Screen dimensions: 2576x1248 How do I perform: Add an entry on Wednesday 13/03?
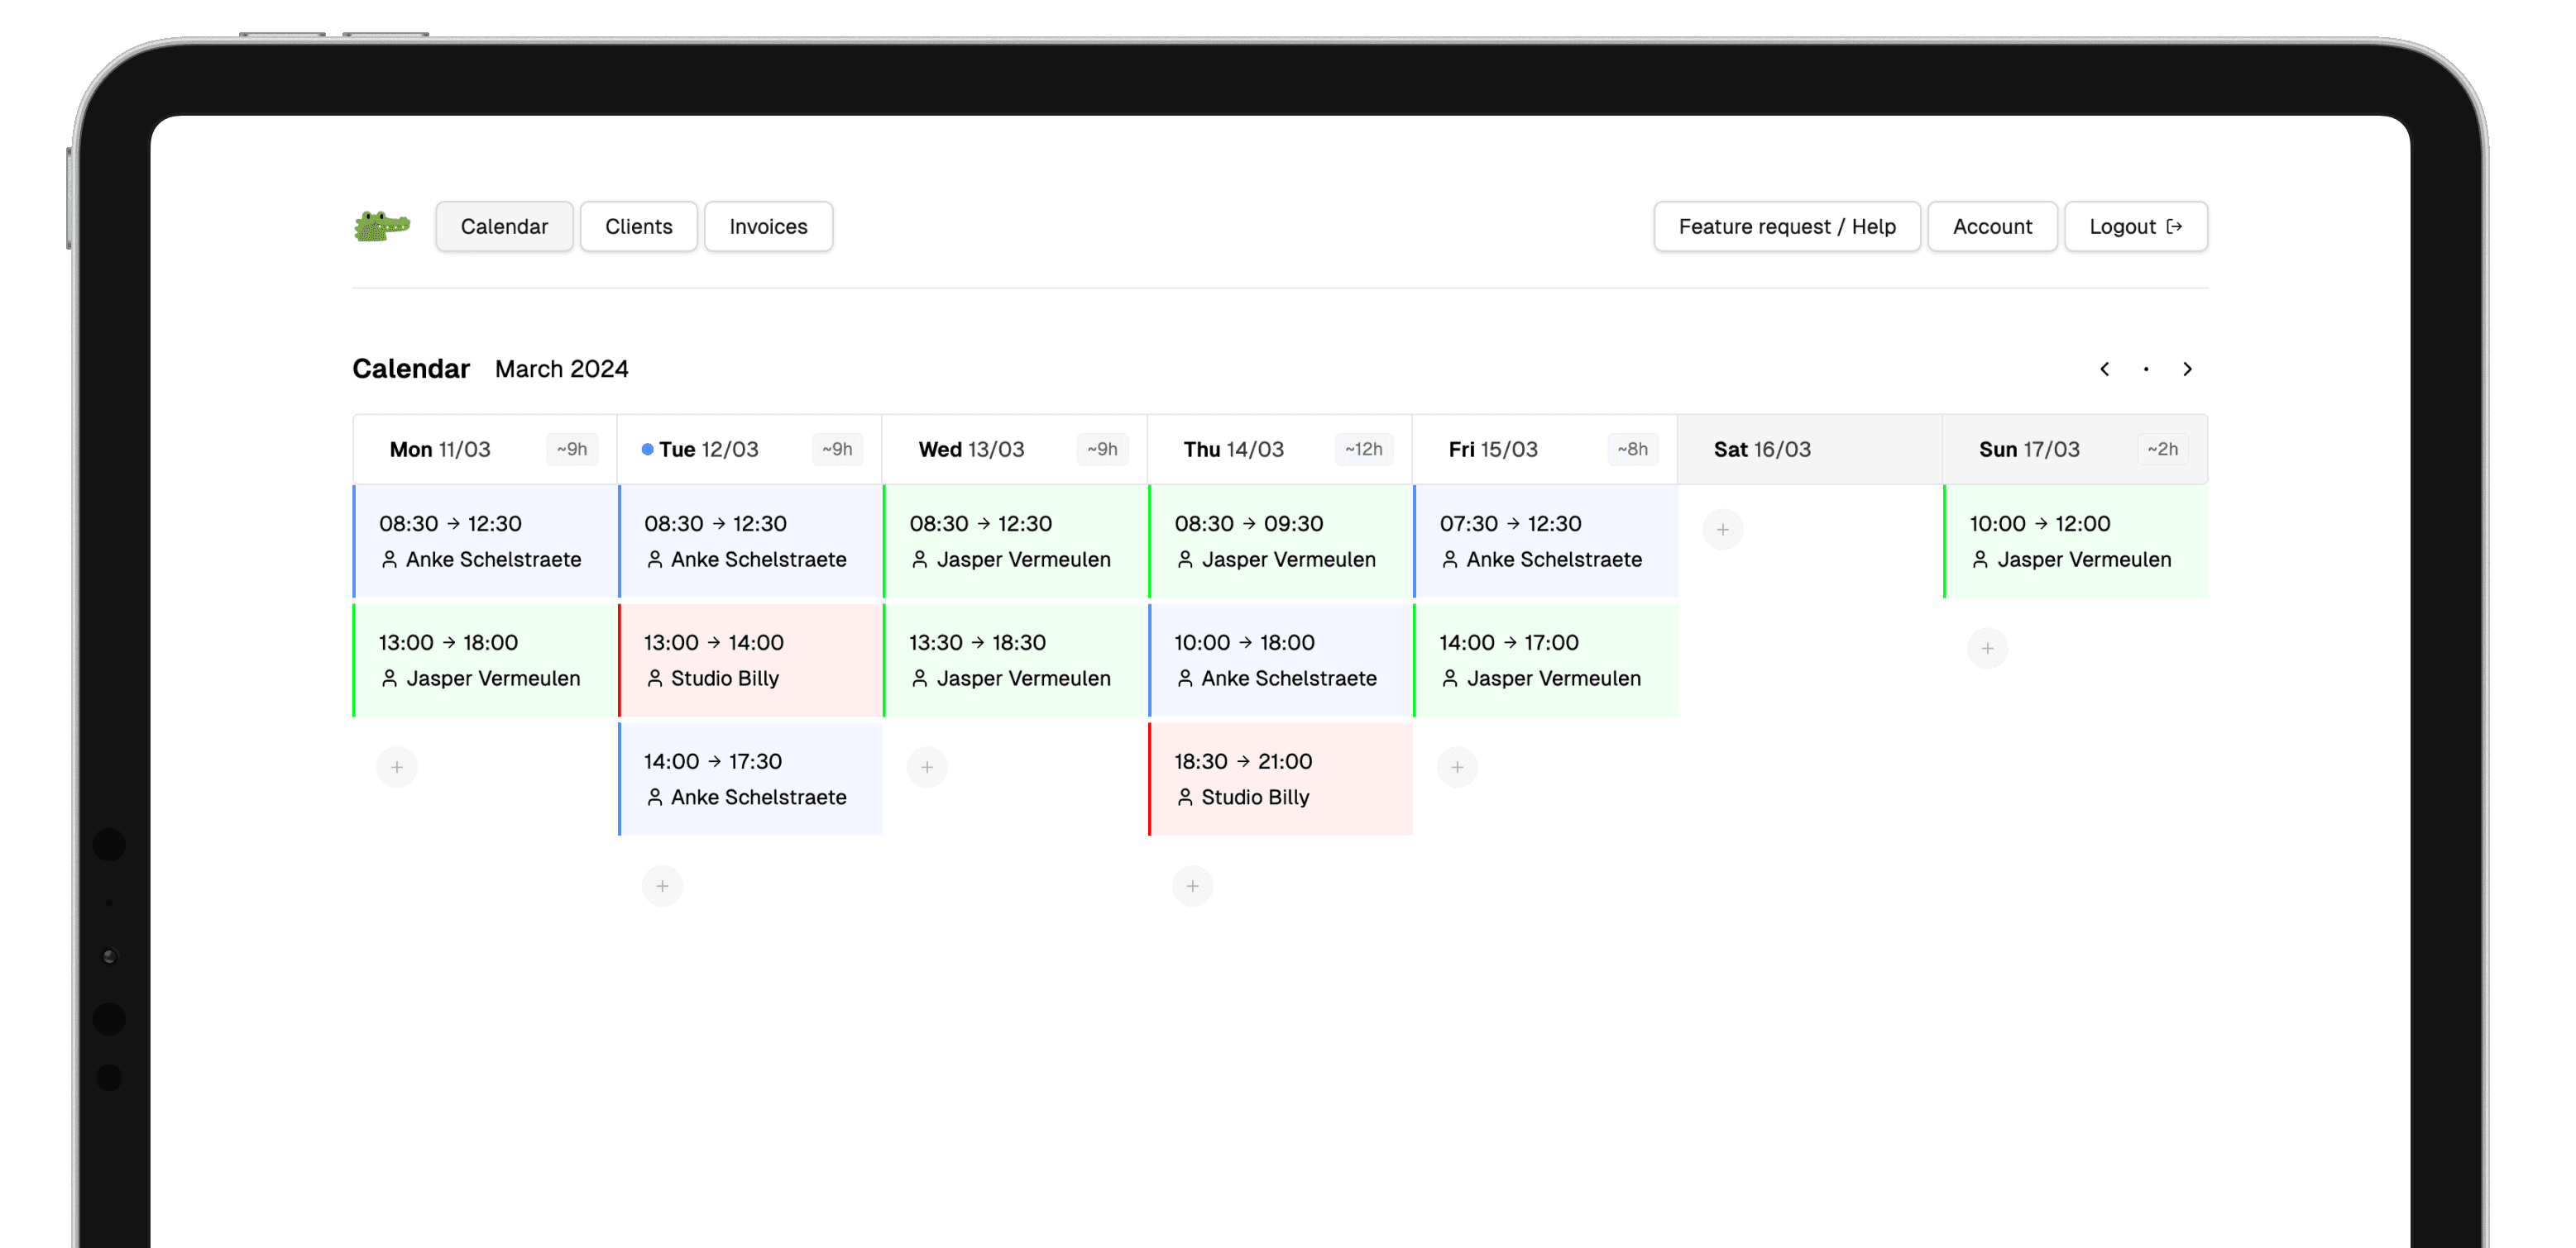(x=927, y=767)
